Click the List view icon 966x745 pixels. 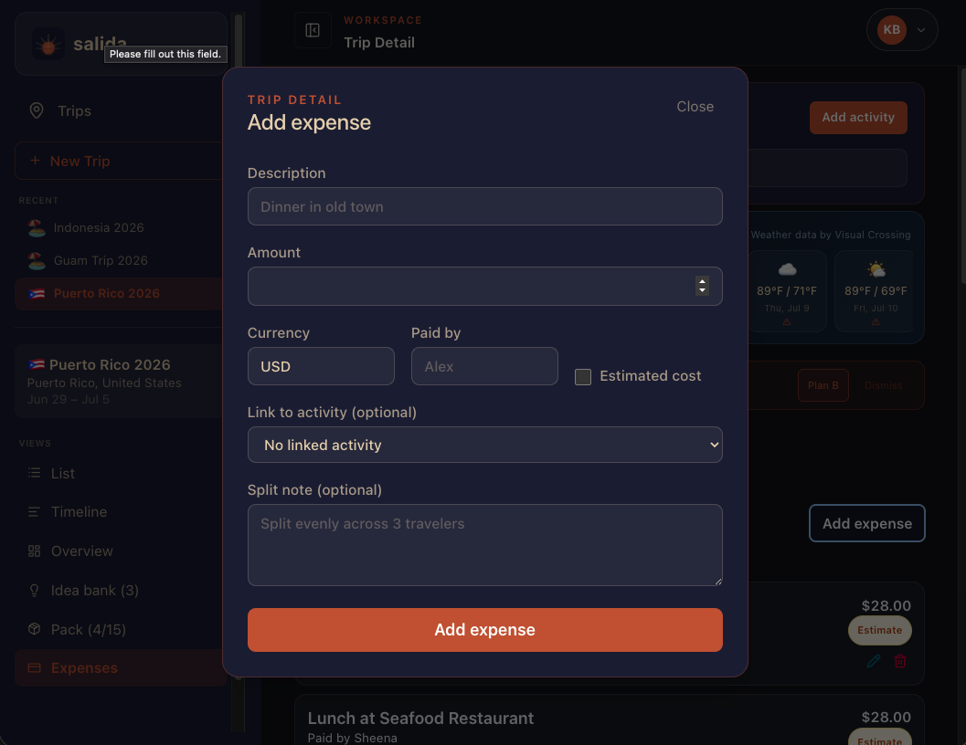pyautogui.click(x=35, y=473)
